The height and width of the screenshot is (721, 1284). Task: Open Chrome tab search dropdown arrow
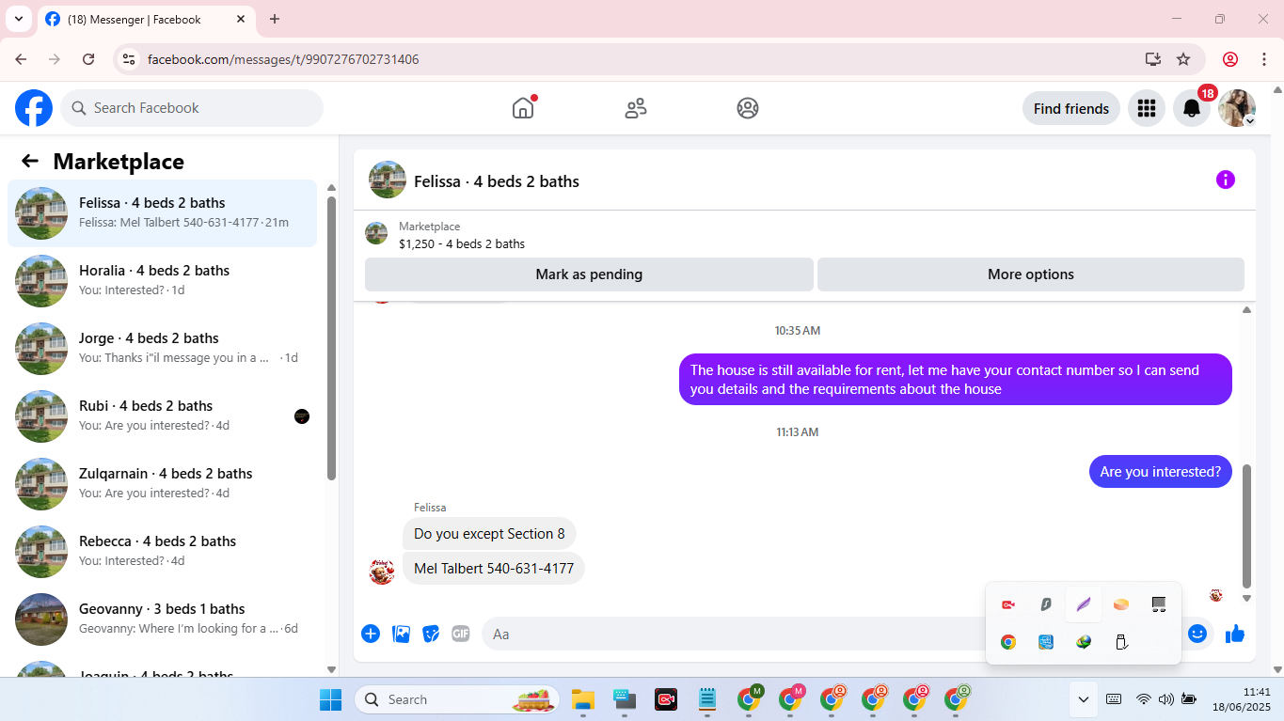(x=18, y=19)
